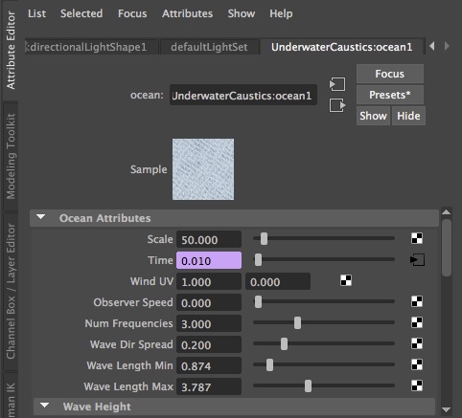Screen dimensions: 462x418
Task: Click the Focus button
Action: click(390, 74)
